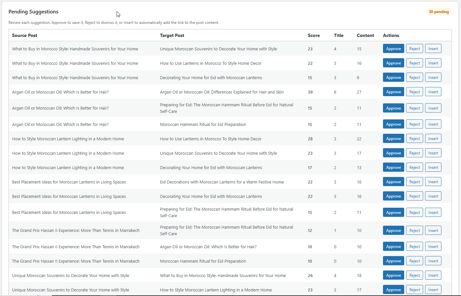Click the Pending Suggestions heading

click(x=33, y=12)
